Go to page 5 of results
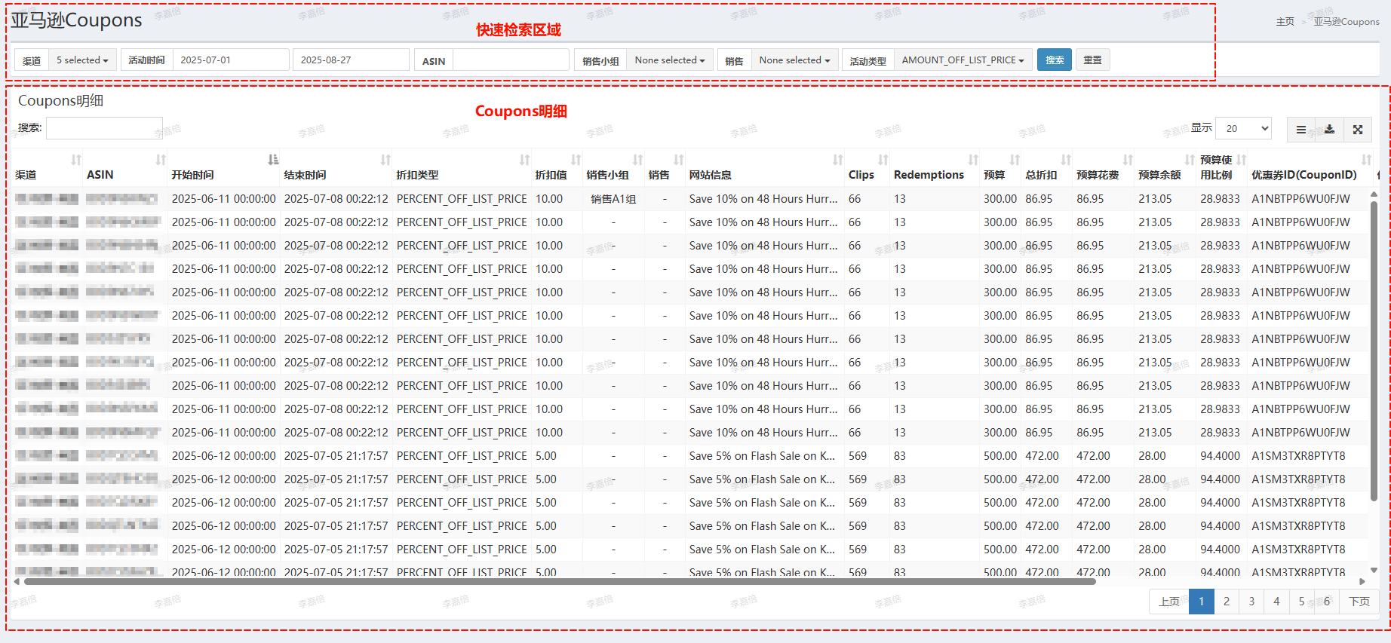Image resolution: width=1391 pixels, height=643 pixels. click(1301, 602)
